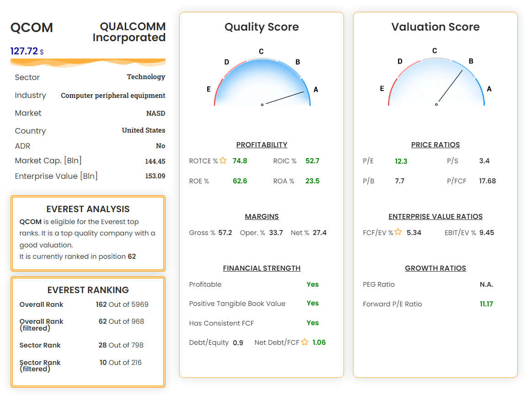The height and width of the screenshot is (396, 531).
Task: Click the GROWTH RATIOS section heading
Action: [435, 268]
